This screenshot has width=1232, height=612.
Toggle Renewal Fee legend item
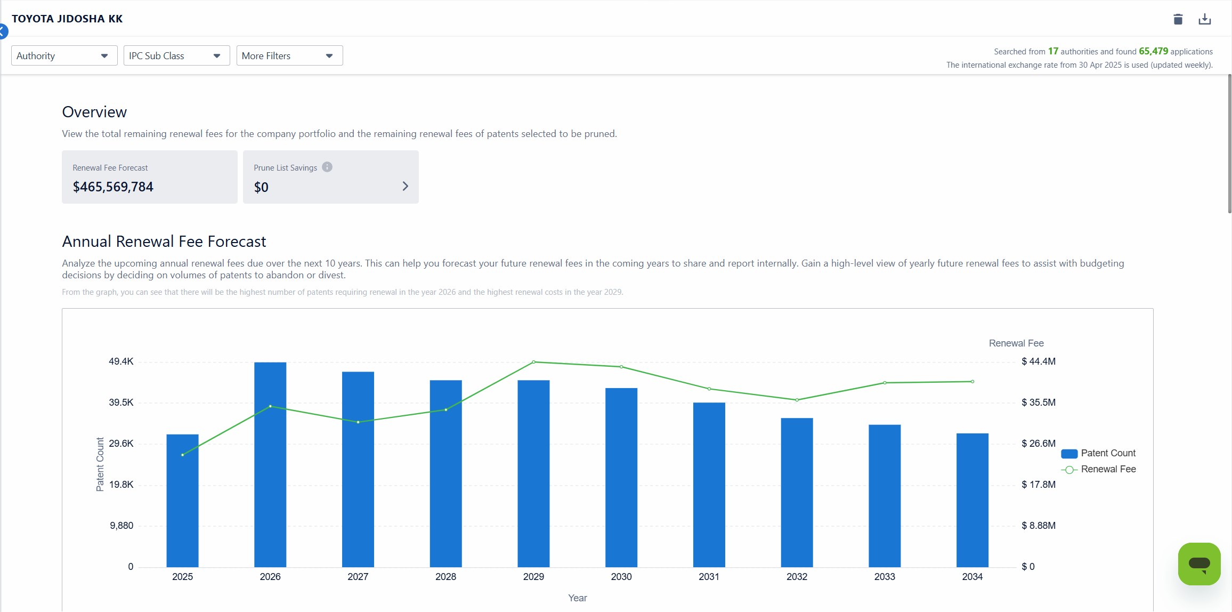coord(1108,469)
